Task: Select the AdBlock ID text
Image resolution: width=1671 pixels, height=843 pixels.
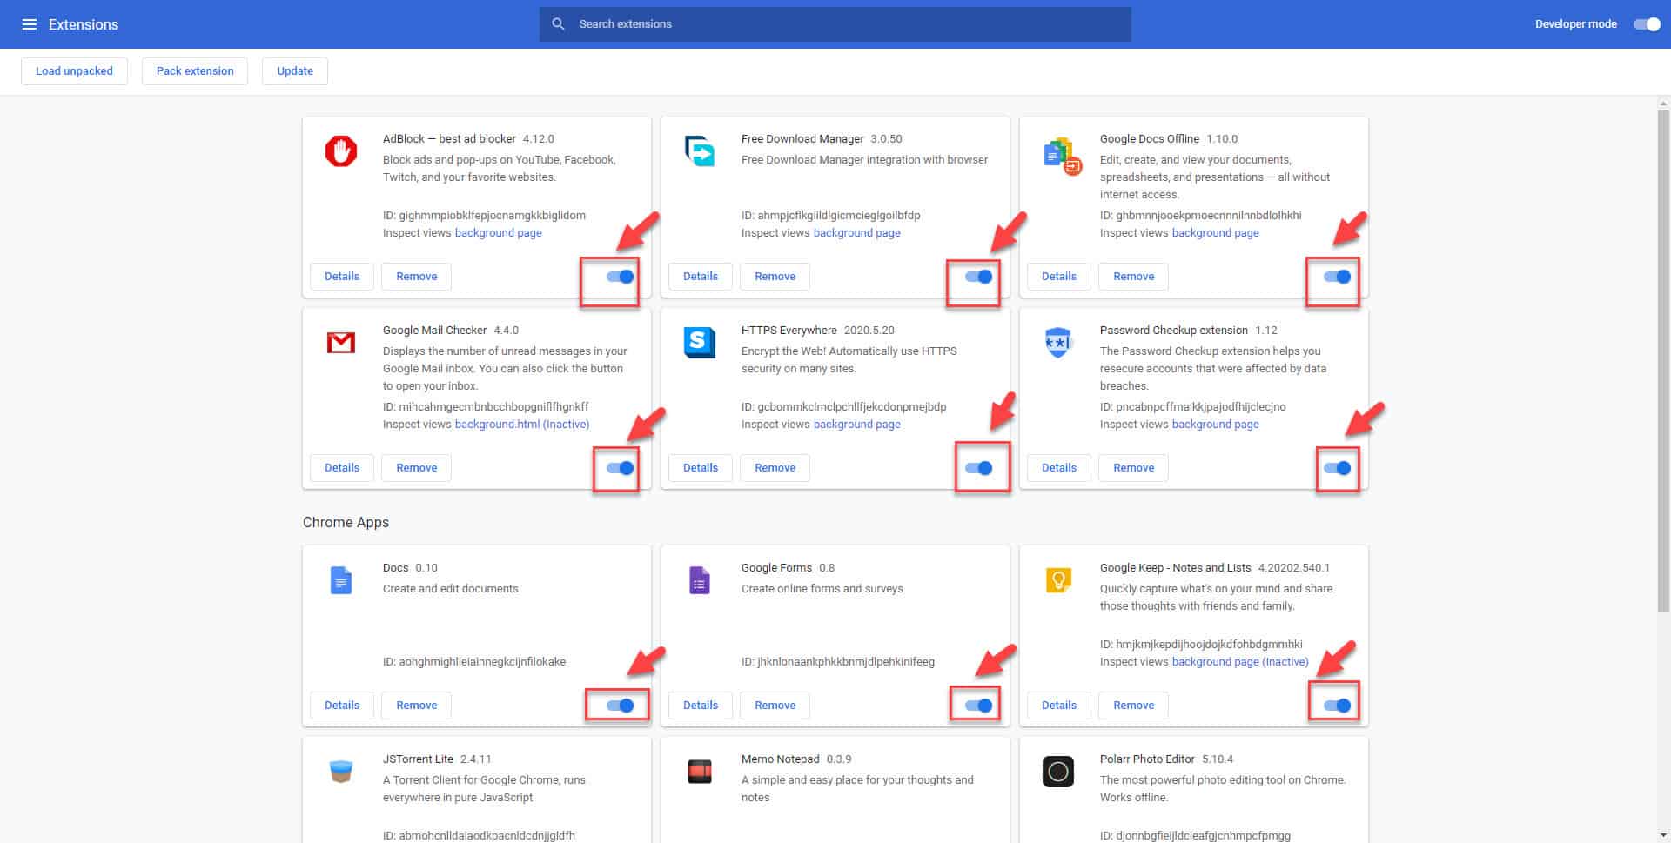Action: tap(484, 216)
